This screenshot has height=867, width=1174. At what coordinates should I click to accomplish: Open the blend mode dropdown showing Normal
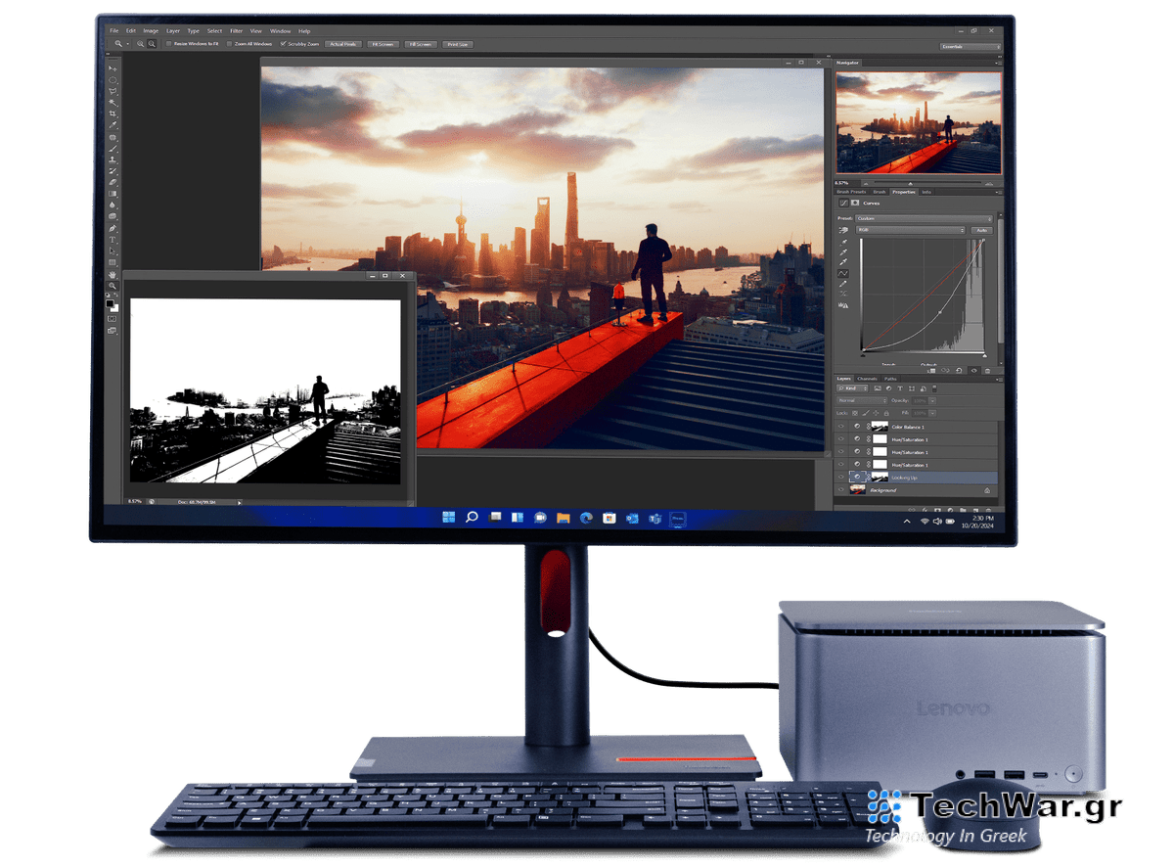pyautogui.click(x=861, y=400)
